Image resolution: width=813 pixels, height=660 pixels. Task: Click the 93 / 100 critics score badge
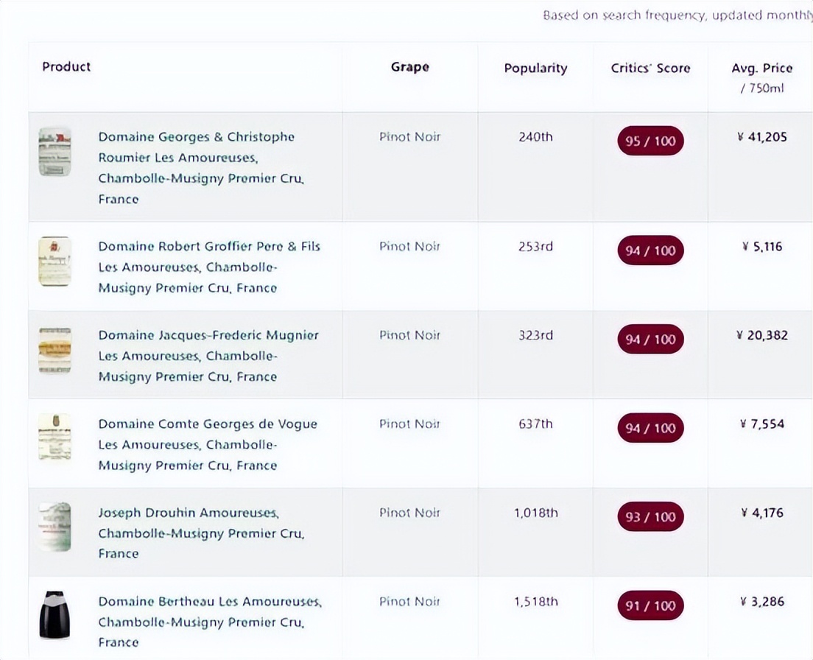(x=650, y=517)
